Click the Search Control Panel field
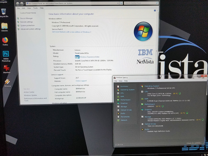This screenshot has height=156, width=208. tap(141, 3)
